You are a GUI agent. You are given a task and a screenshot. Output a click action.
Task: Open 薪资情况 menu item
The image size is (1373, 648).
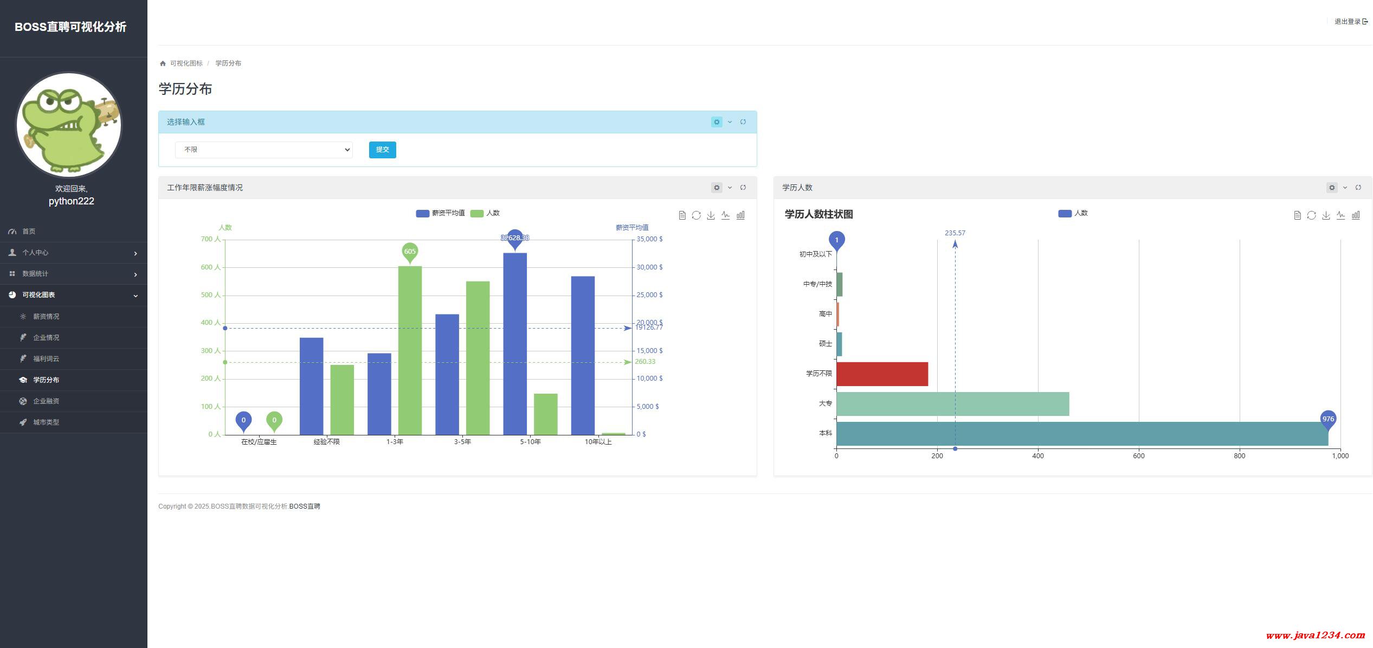click(46, 317)
